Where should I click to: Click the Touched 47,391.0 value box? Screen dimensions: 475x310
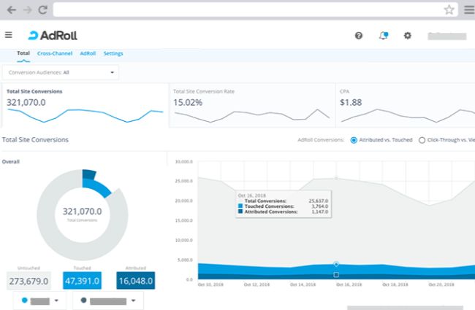[82, 280]
